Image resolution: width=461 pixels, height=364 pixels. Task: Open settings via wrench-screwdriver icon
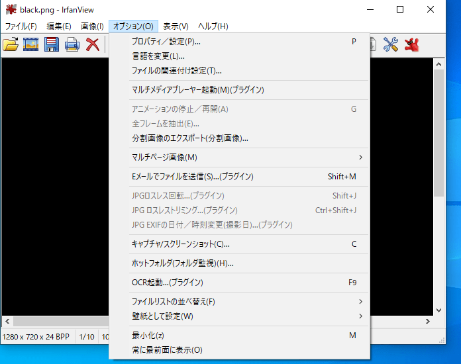tap(391, 44)
